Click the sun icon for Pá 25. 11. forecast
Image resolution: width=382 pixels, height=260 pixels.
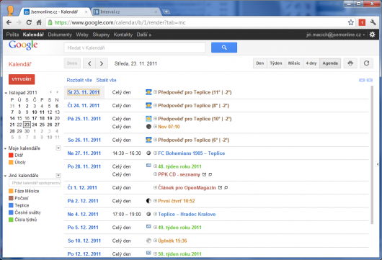[148, 119]
